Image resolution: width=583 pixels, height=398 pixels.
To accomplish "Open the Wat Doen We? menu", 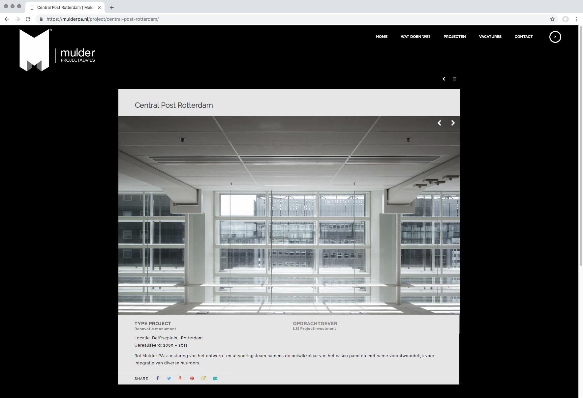I will [x=415, y=37].
